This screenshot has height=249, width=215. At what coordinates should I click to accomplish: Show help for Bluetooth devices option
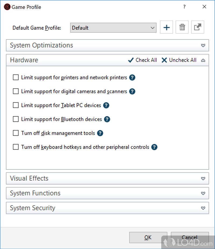[x=107, y=119]
